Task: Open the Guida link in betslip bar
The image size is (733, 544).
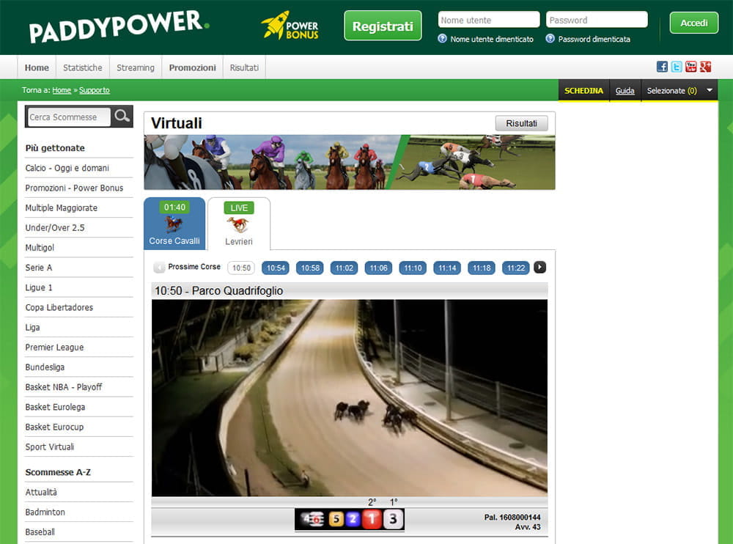Action: [x=625, y=91]
